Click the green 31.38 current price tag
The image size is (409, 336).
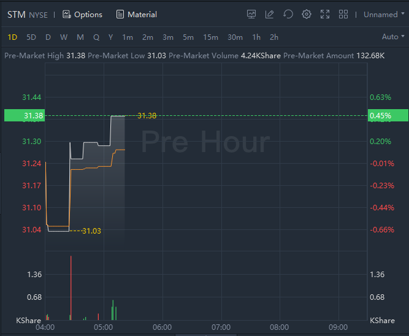[x=25, y=115]
